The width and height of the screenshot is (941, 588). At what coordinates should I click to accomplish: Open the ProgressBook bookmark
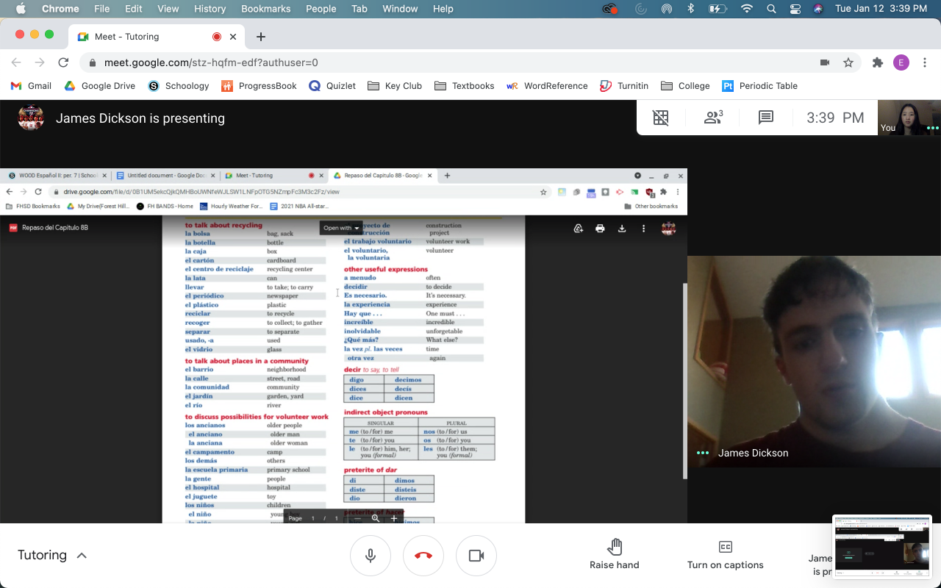259,86
